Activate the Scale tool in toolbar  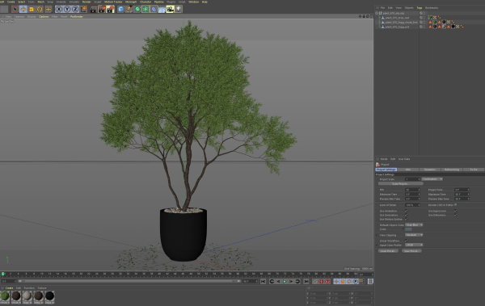(x=32, y=9)
